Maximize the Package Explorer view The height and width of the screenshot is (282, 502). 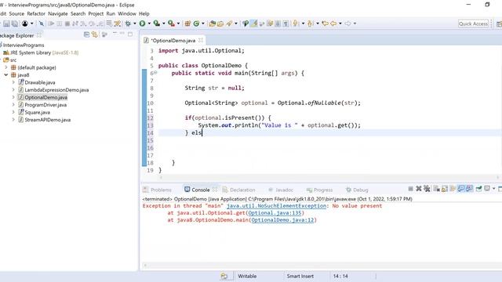click(130, 34)
